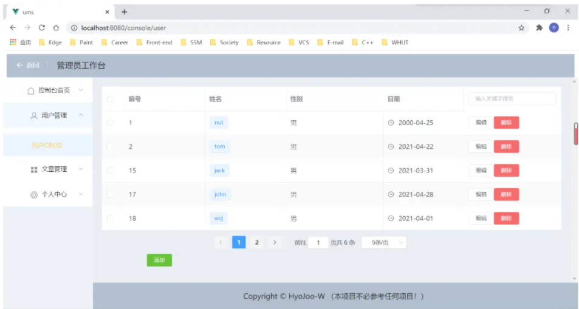The image size is (579, 309).
Task: Click the clock icon beside 2021-03-31
Action: coord(391,171)
